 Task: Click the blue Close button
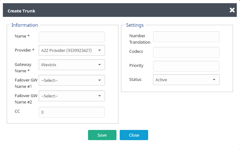[x=134, y=135]
